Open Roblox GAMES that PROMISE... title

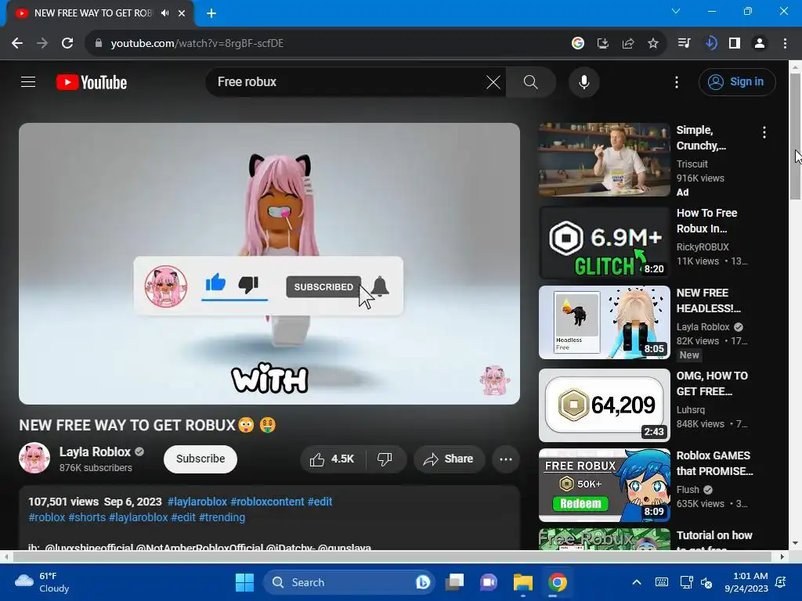(x=714, y=463)
